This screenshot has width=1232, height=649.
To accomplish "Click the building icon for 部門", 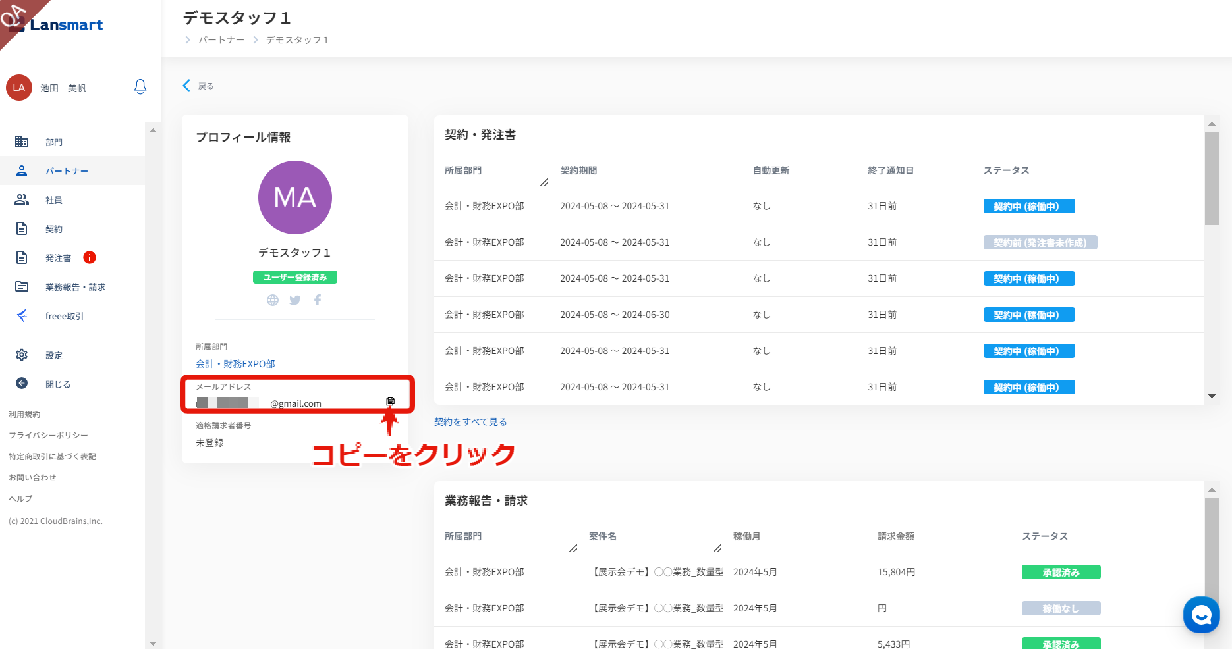I will tap(22, 142).
